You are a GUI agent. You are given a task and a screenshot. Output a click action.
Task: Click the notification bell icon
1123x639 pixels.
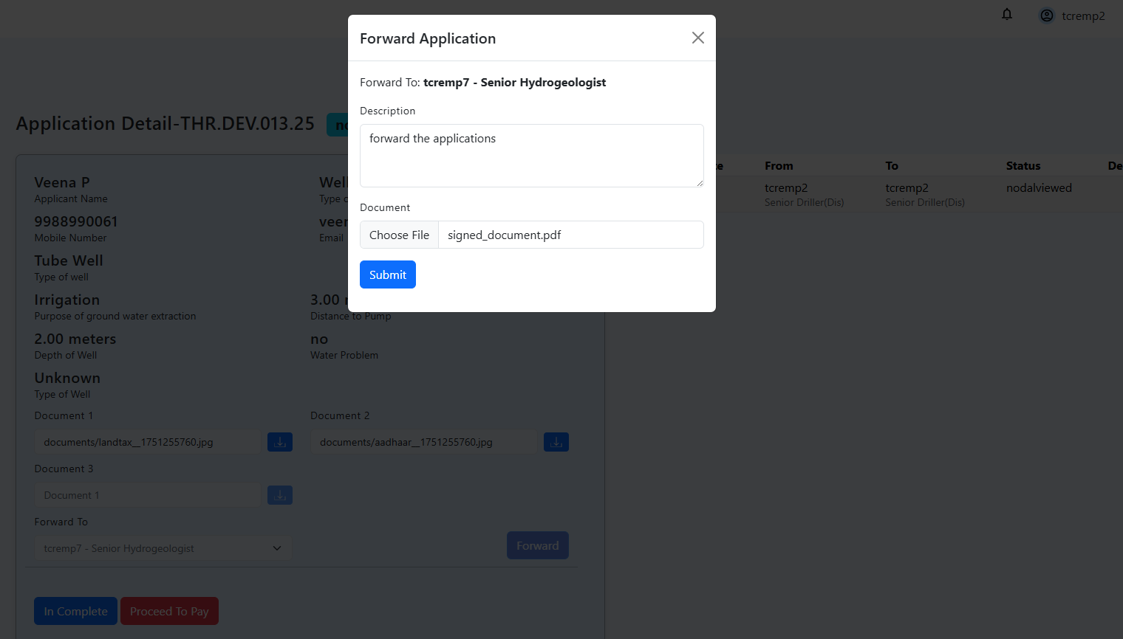pos(1007,15)
